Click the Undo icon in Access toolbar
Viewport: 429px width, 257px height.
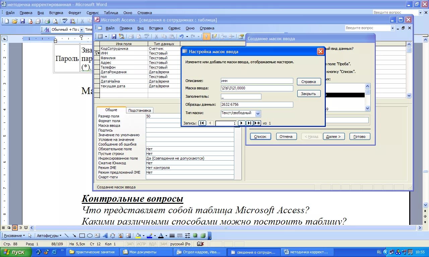[x=181, y=36]
